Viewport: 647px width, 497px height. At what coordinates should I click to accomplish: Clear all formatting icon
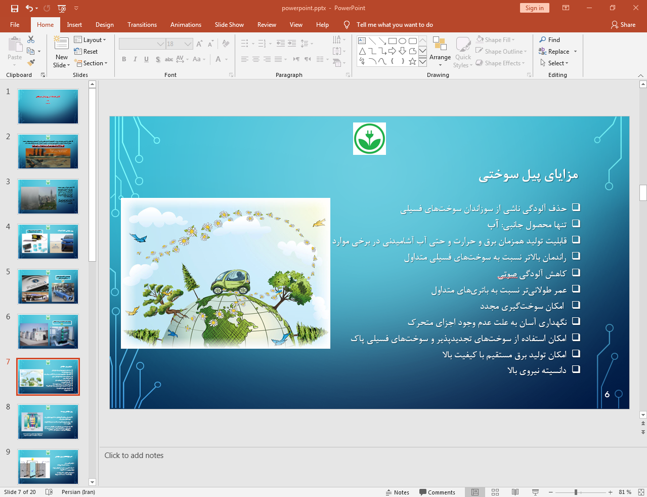point(226,44)
